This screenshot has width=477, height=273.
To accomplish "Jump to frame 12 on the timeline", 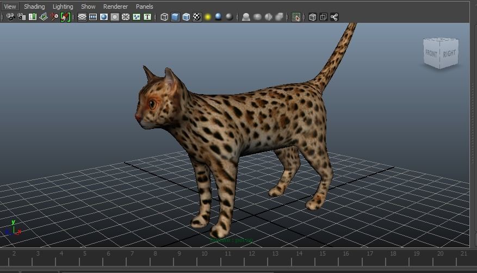I will [x=252, y=253].
